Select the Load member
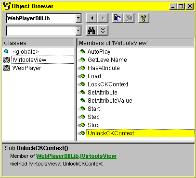 pos(94,76)
